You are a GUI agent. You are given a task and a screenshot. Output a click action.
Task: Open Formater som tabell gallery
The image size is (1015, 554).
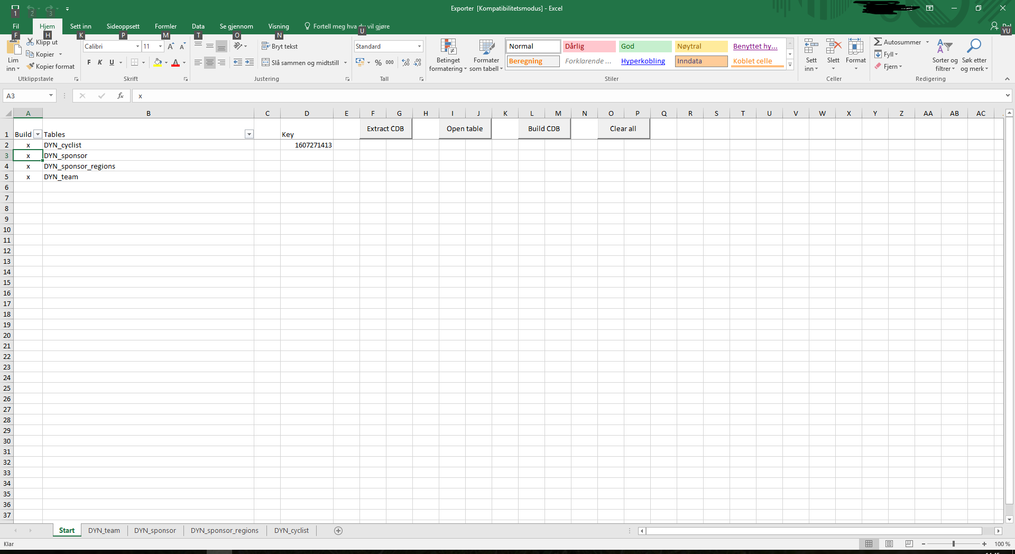click(486, 48)
